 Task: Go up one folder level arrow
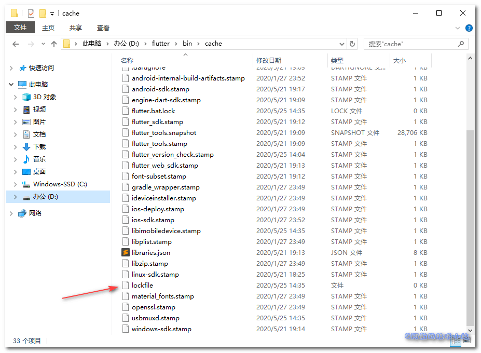(54, 44)
